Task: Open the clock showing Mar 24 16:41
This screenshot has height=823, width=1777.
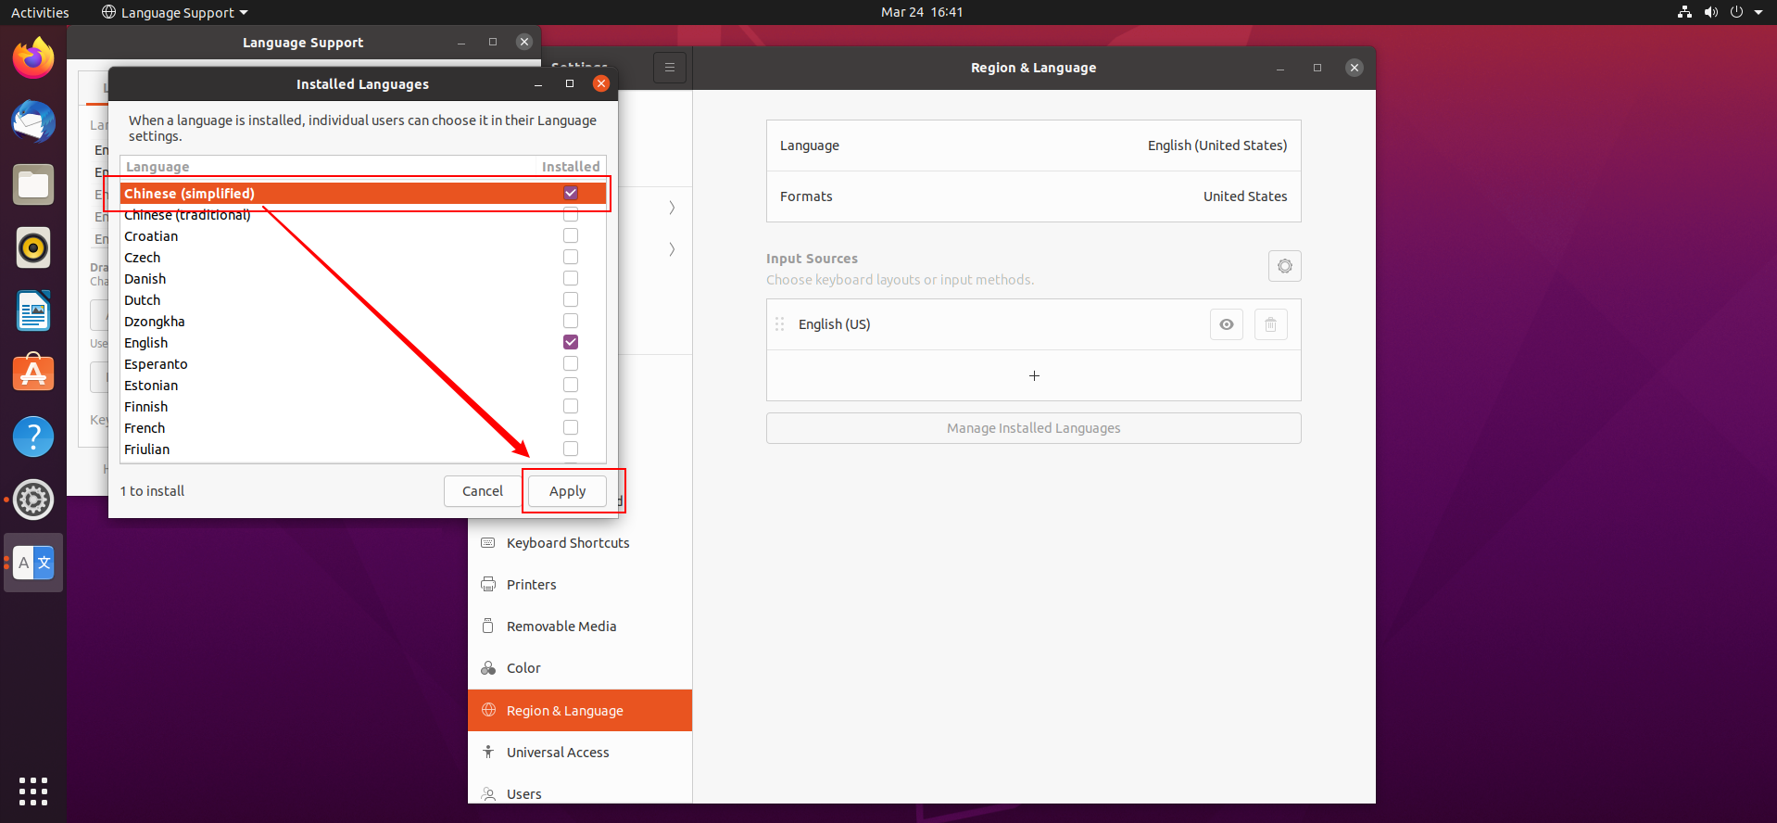Action: click(922, 12)
